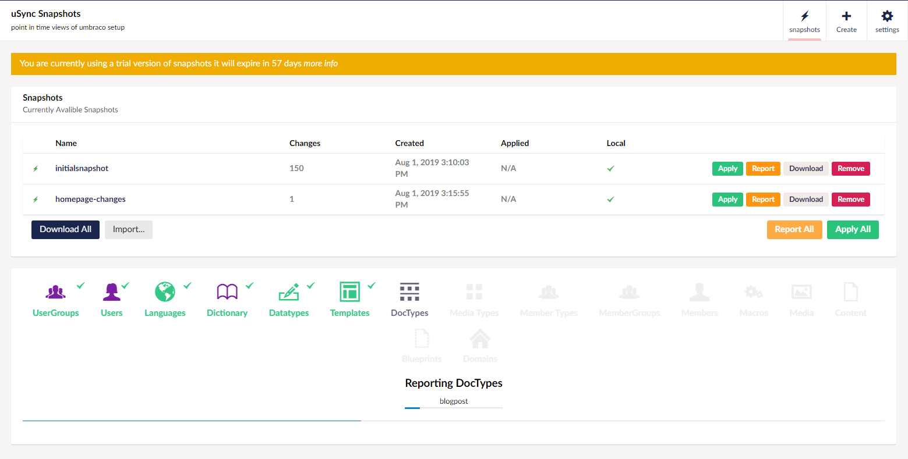Click the Import... button
The image size is (908, 459).
pos(129,229)
